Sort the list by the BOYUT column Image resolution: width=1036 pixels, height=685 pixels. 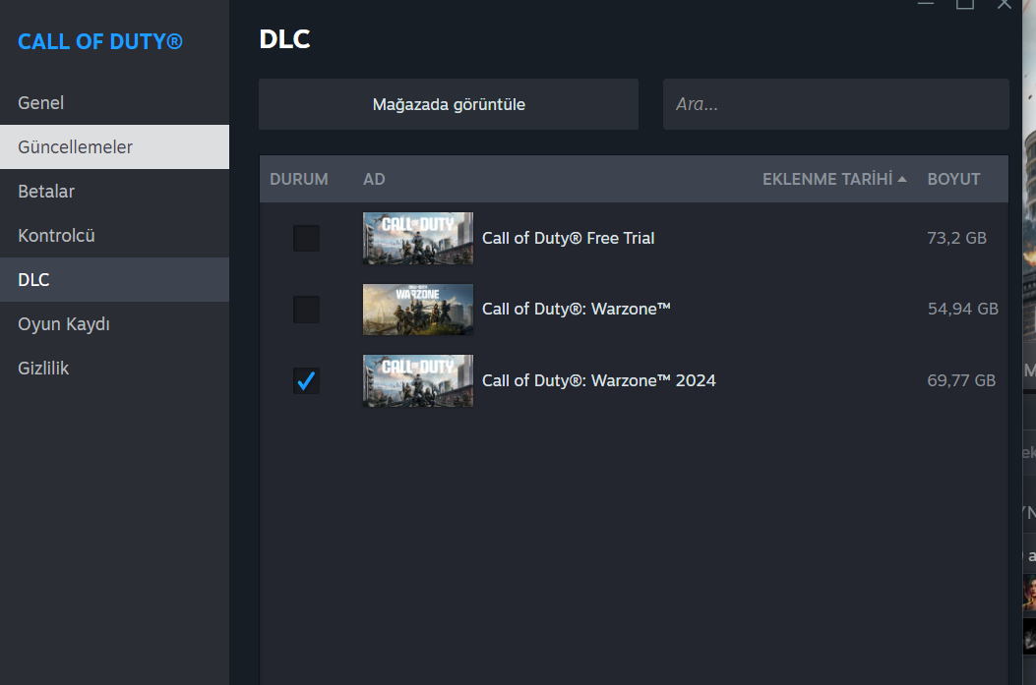point(953,180)
